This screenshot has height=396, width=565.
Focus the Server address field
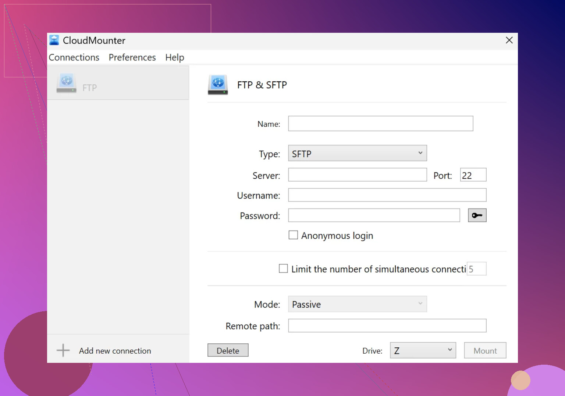click(357, 175)
